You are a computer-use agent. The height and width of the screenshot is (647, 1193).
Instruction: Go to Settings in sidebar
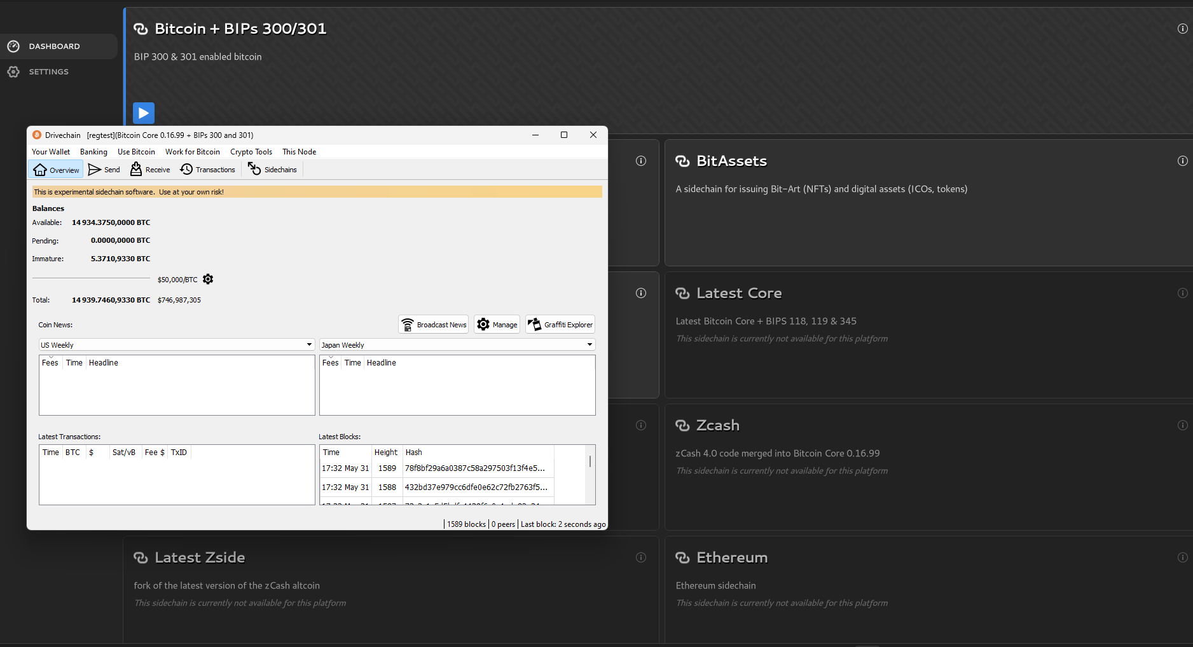pyautogui.click(x=48, y=72)
